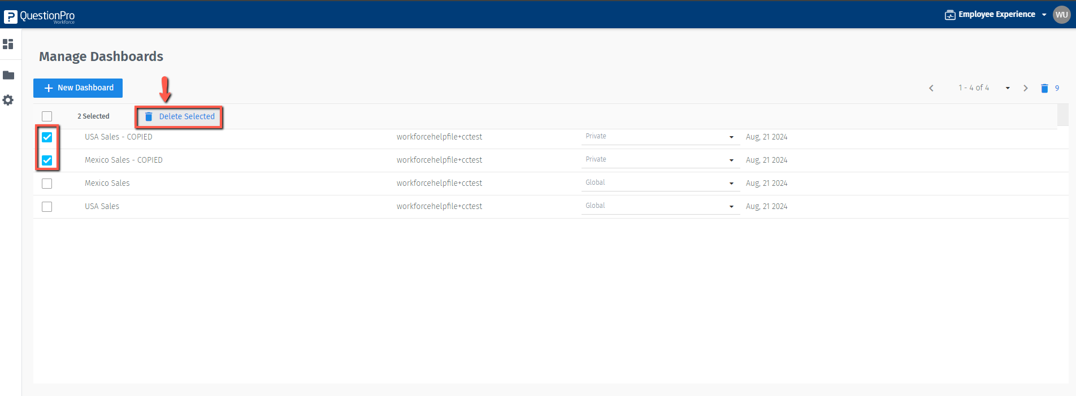Click the vertical scrollbar beside the table
This screenshot has height=396, width=1076.
coord(1063,115)
